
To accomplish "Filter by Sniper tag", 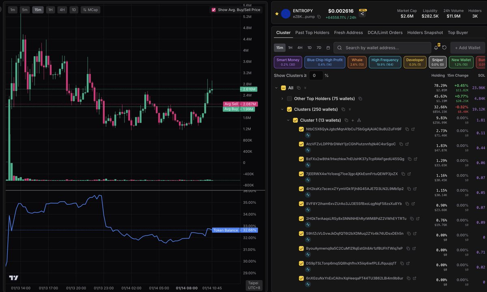I will point(438,62).
